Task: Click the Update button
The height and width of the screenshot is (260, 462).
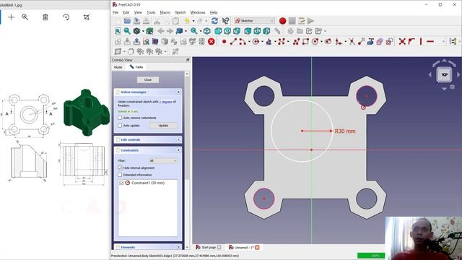Action: (163, 126)
